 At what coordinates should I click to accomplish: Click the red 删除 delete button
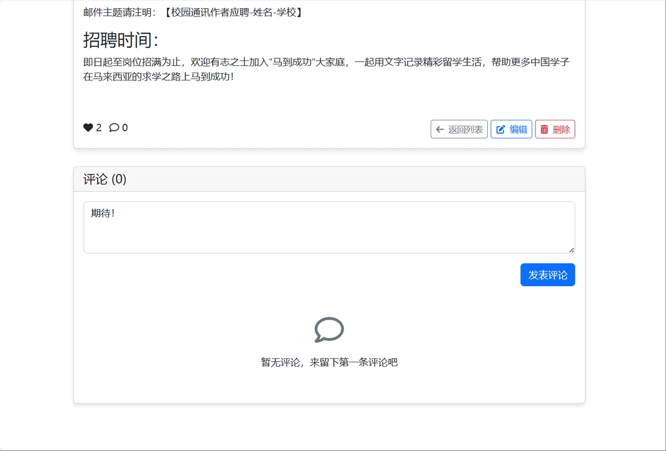click(555, 129)
